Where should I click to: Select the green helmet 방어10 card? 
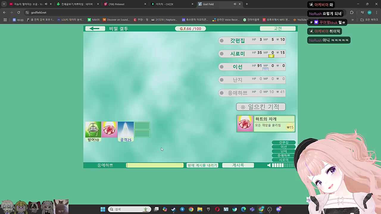tap(93, 132)
